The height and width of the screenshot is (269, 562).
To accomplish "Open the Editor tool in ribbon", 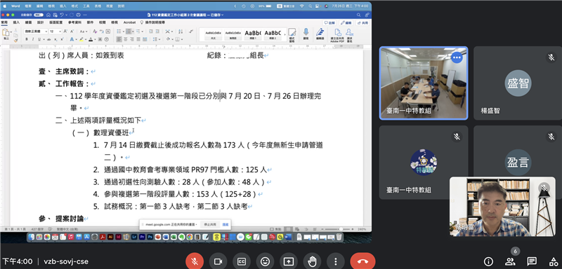I will pos(320,34).
